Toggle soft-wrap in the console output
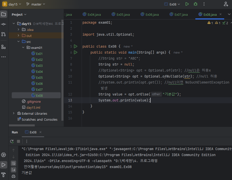 tap(13, 163)
